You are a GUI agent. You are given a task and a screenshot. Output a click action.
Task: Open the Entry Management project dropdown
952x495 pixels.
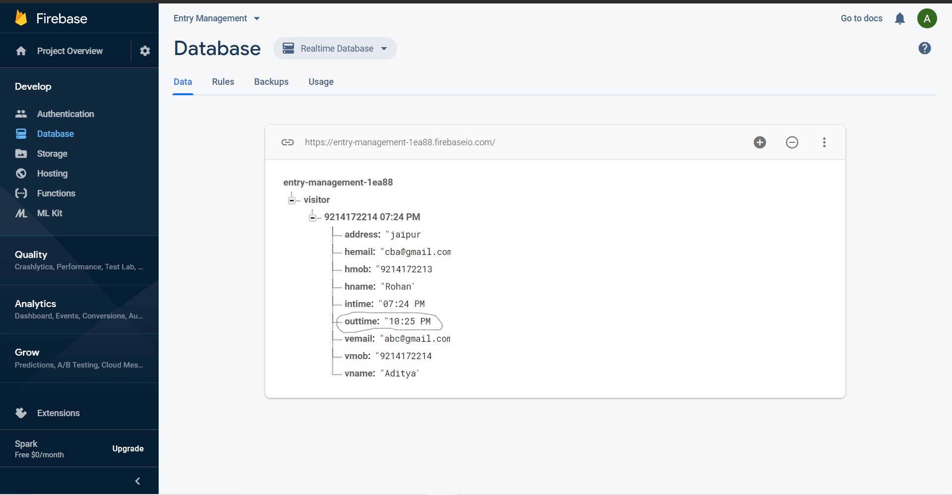coord(217,18)
